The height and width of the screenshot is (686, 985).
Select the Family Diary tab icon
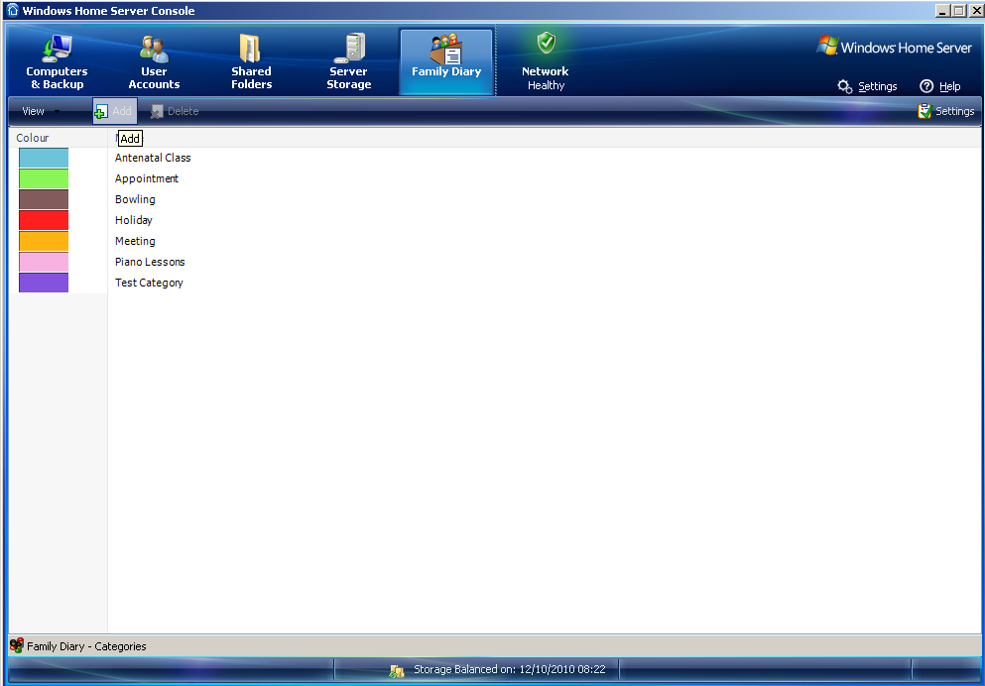(x=446, y=49)
